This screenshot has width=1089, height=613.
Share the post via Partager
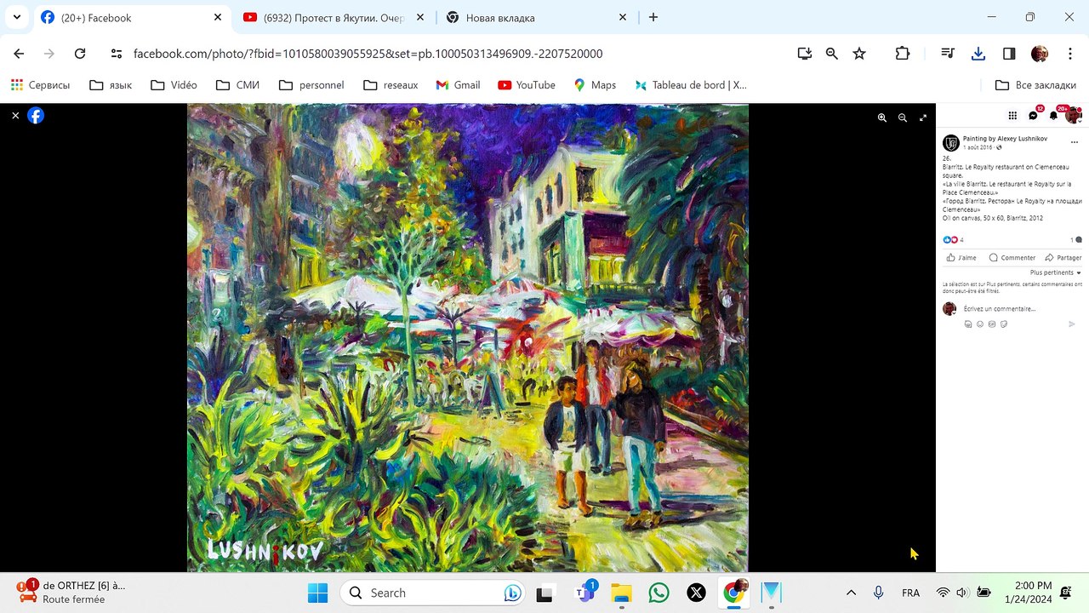pos(1063,257)
